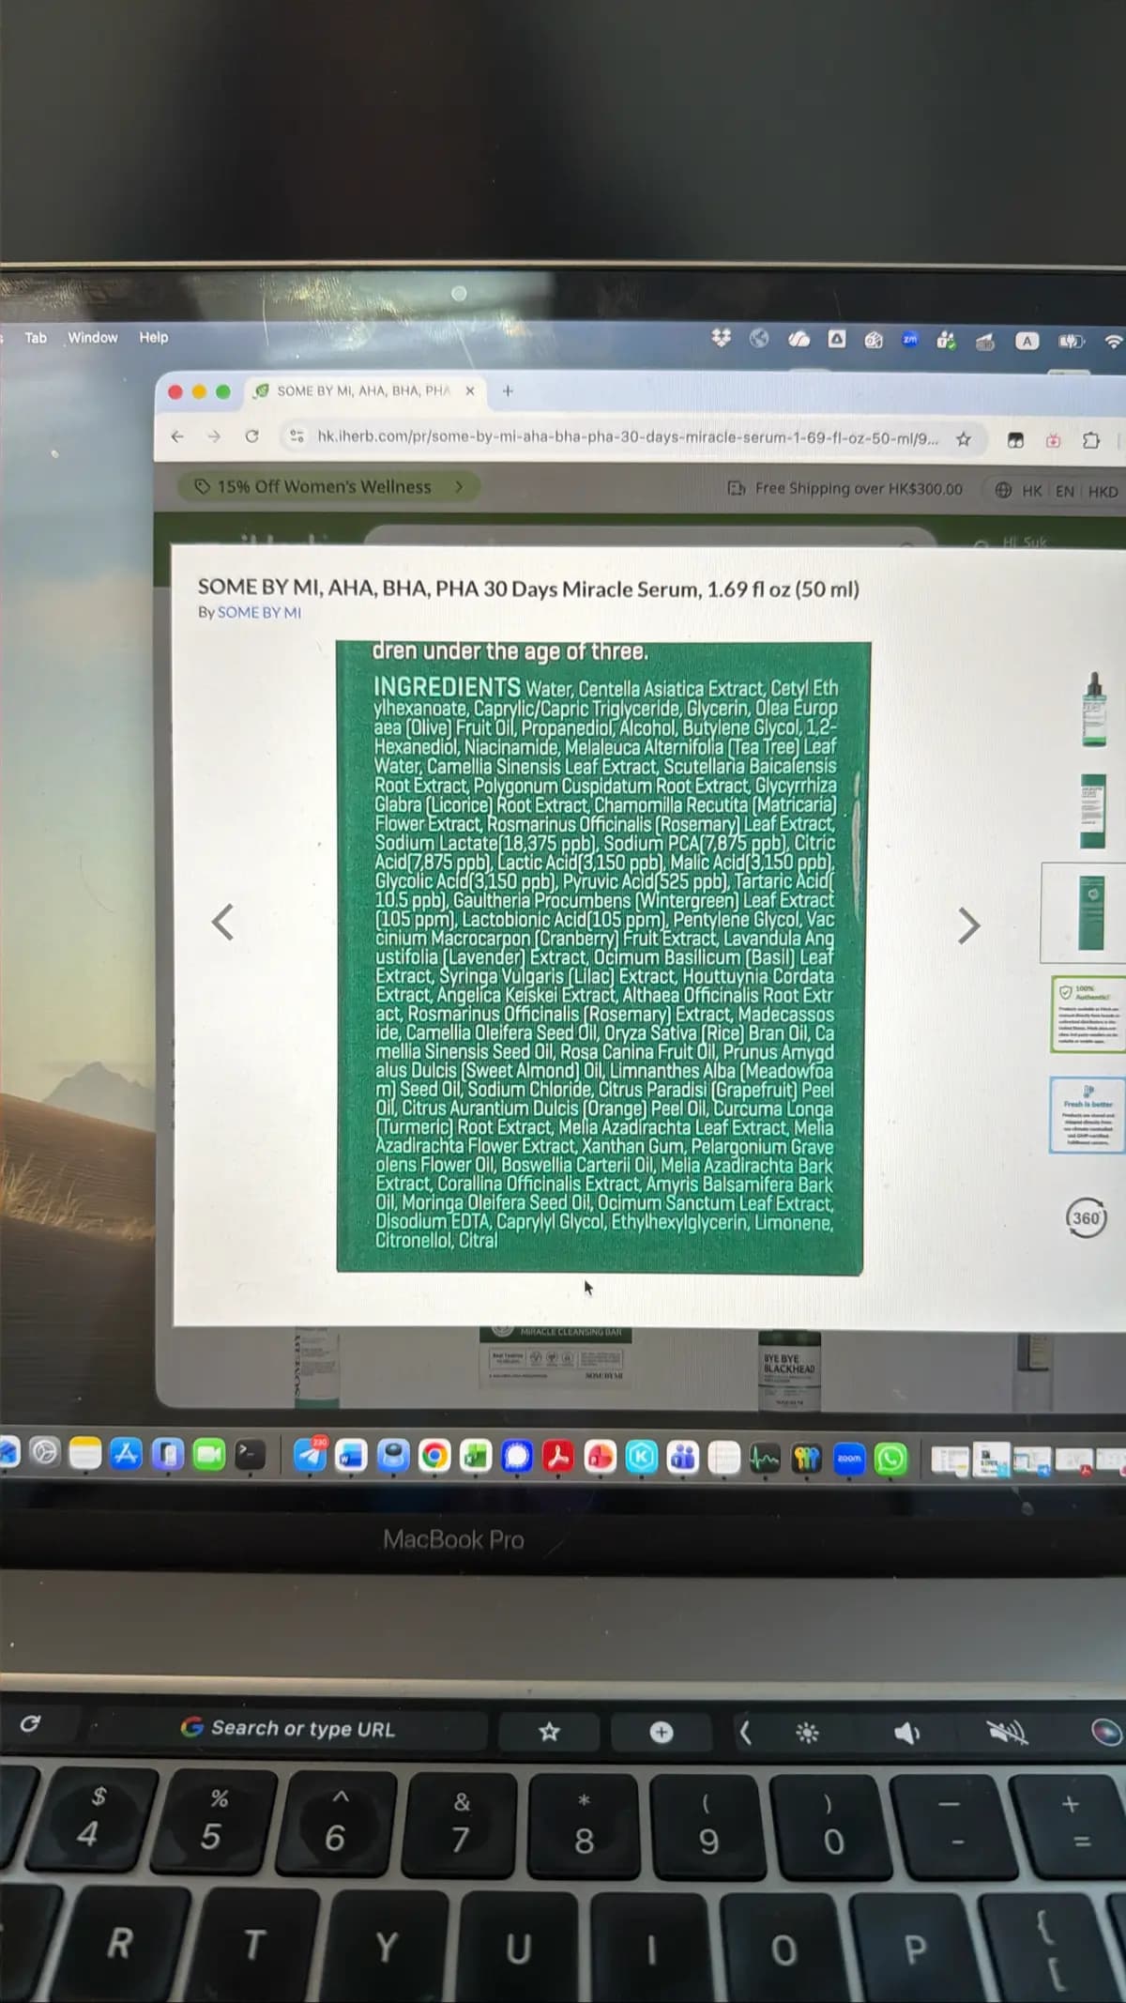Viewport: 1126px width, 2003px height.
Task: Open the 100% Authentic info card
Action: [x=1089, y=1014]
